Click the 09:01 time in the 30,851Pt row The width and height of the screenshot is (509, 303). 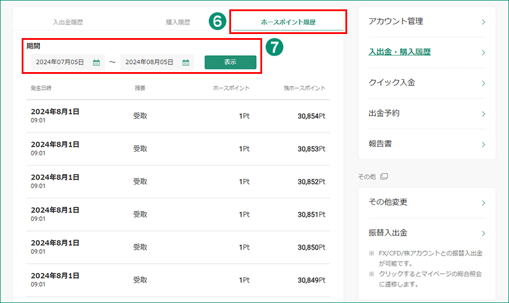pyautogui.click(x=38, y=219)
